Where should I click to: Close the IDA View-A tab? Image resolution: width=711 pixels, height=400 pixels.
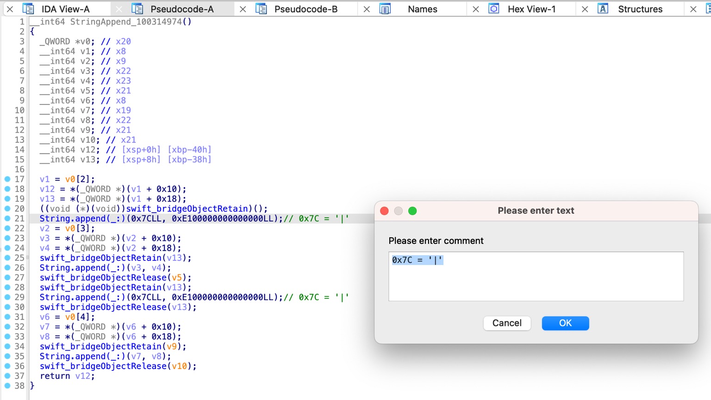(10, 9)
